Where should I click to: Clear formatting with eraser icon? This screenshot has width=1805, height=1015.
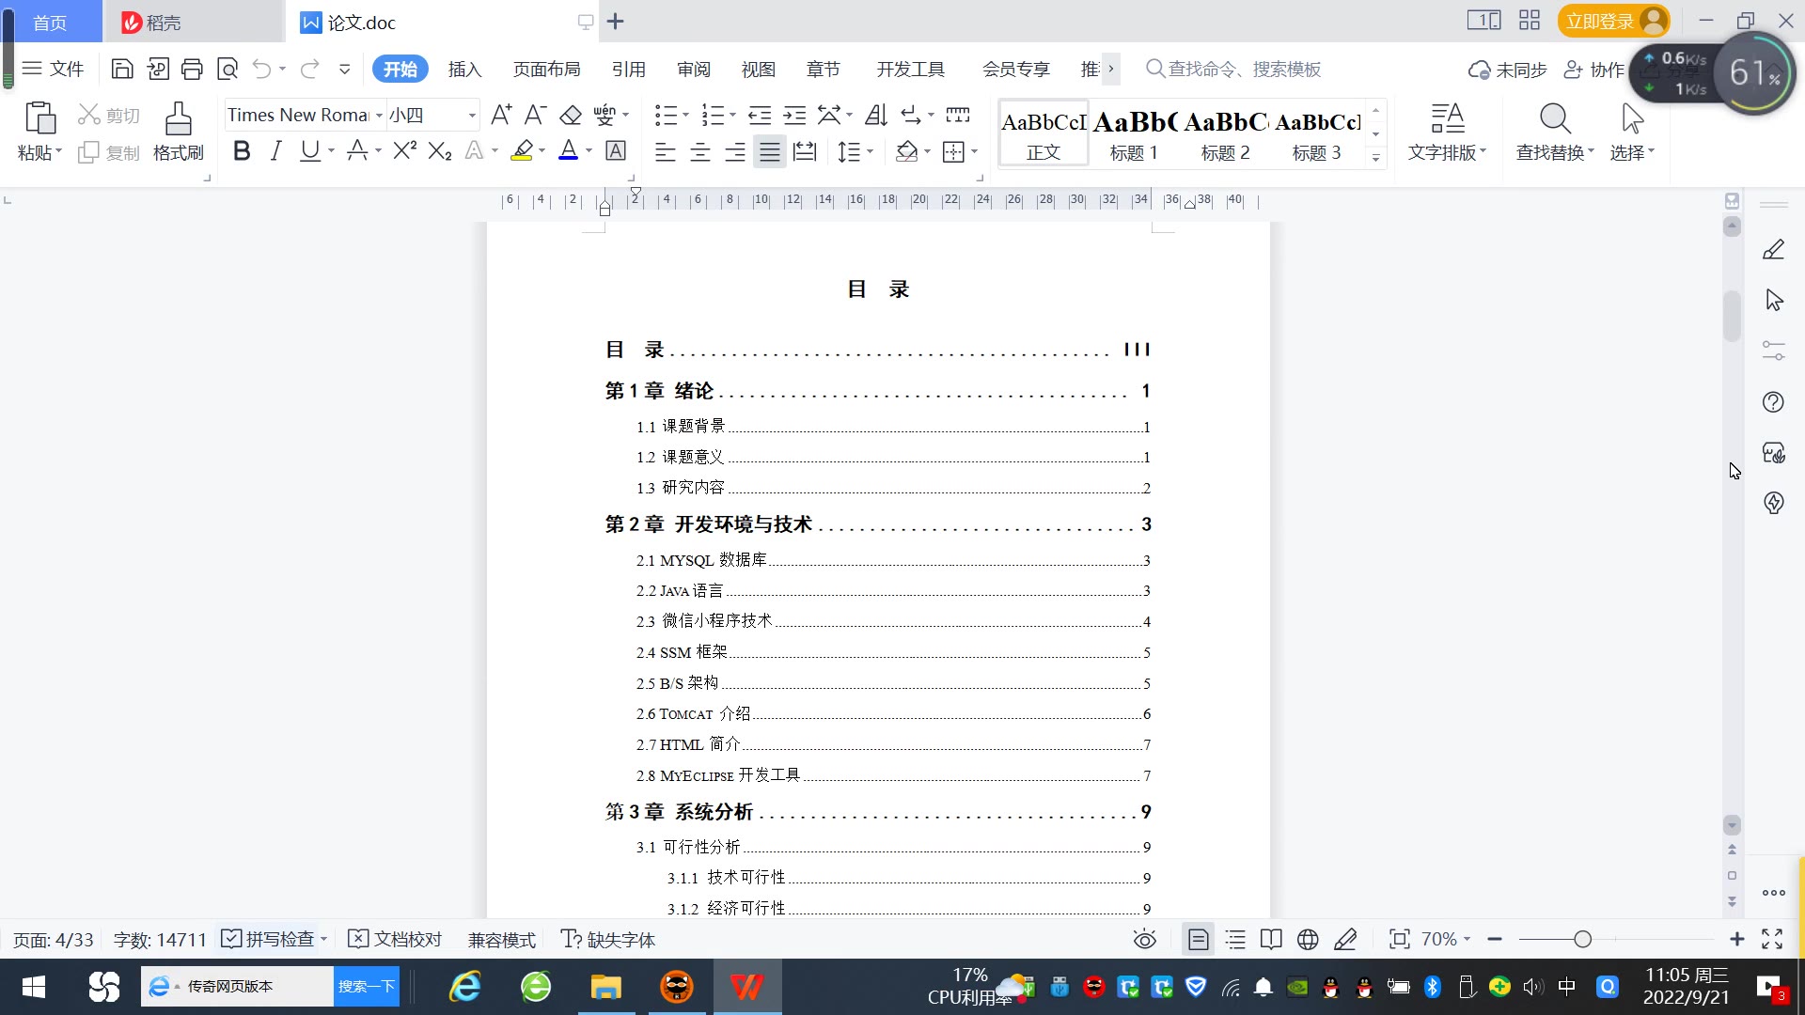pyautogui.click(x=571, y=115)
